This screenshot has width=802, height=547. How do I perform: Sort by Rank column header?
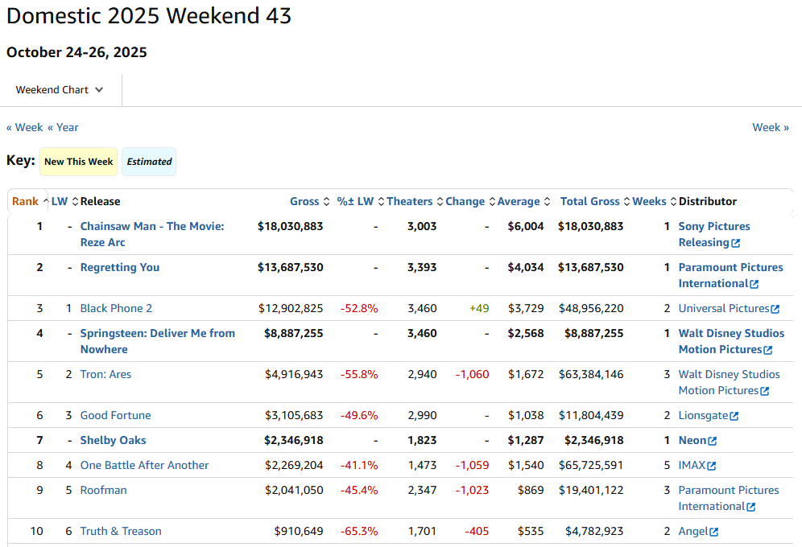pos(25,202)
